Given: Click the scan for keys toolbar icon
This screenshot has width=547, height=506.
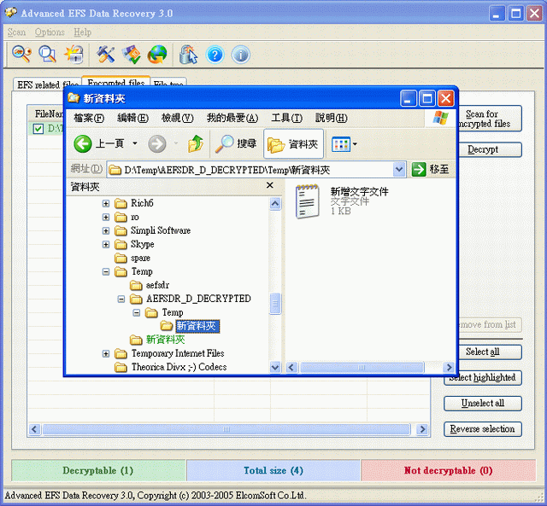Looking at the screenshot, I should [21, 54].
